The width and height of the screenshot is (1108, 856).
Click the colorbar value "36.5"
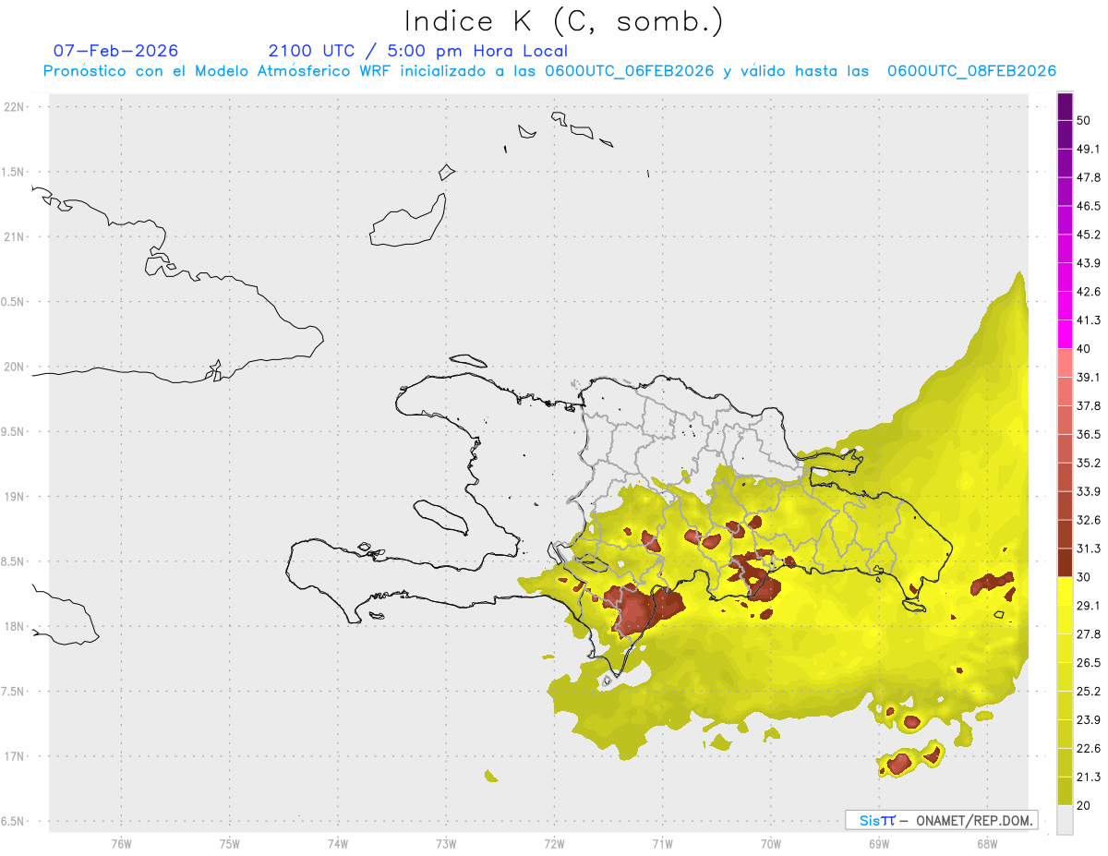click(1089, 434)
